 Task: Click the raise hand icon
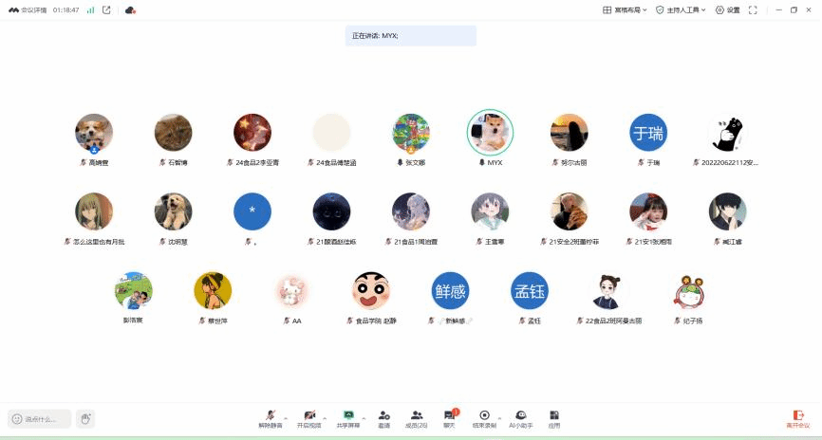click(x=85, y=418)
